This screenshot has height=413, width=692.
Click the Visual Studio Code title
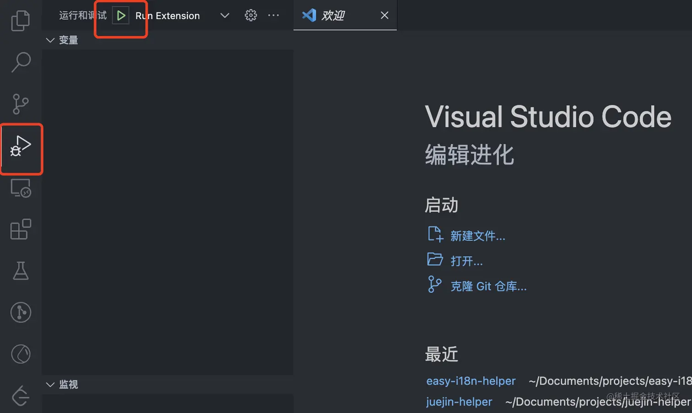pyautogui.click(x=548, y=117)
